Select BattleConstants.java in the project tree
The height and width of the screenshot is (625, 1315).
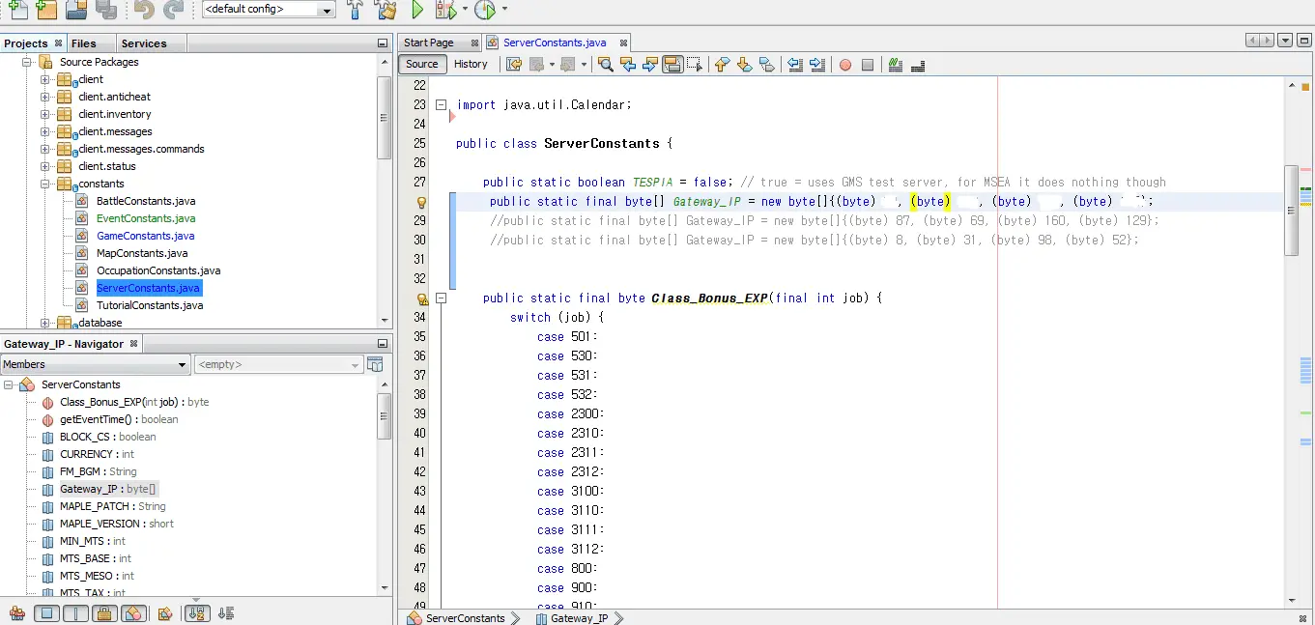pos(146,201)
